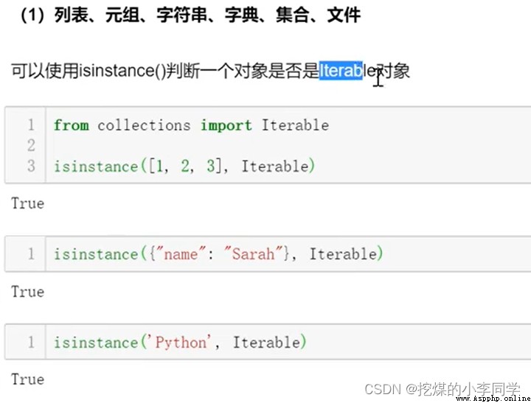Click the second True output
The image size is (531, 403).
[28, 292]
